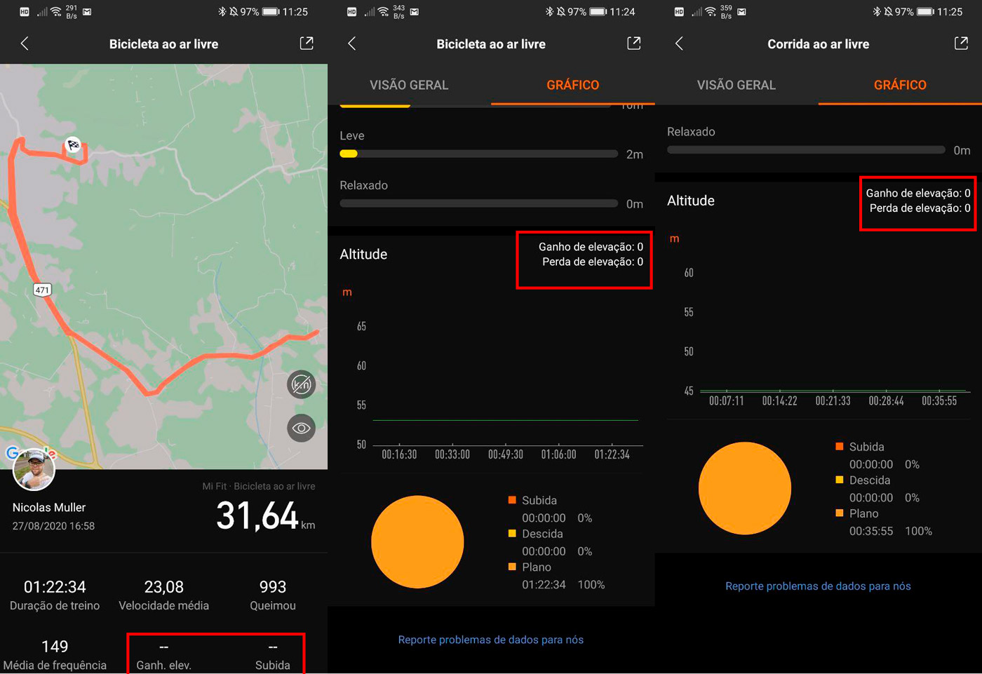
Task: Go back from the Corrida ao ar livre screen
Action: (x=679, y=43)
